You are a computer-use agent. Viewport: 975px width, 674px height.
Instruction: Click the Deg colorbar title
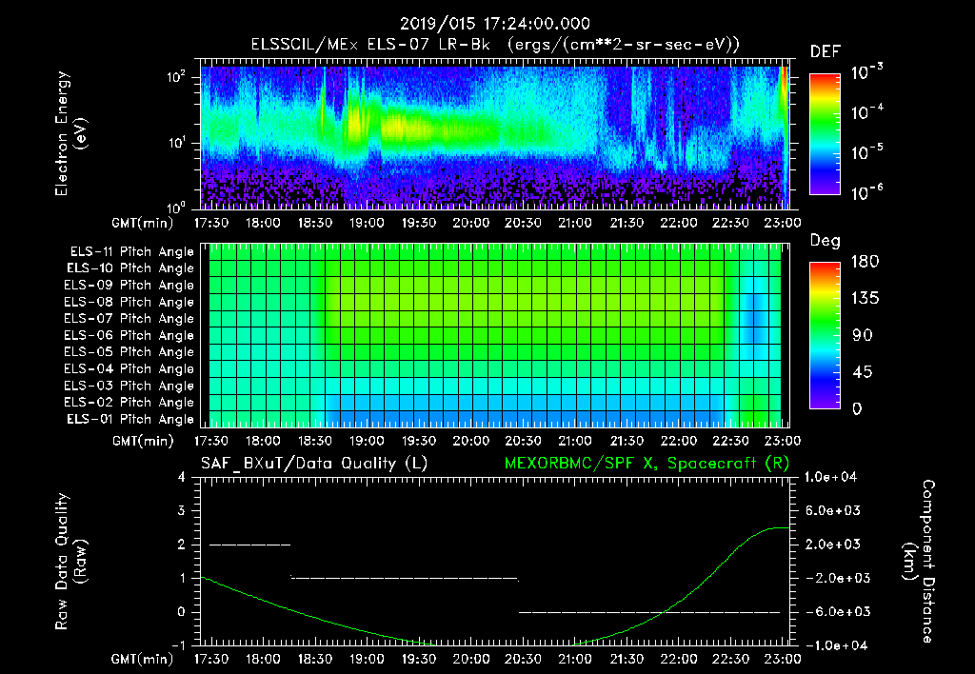826,241
